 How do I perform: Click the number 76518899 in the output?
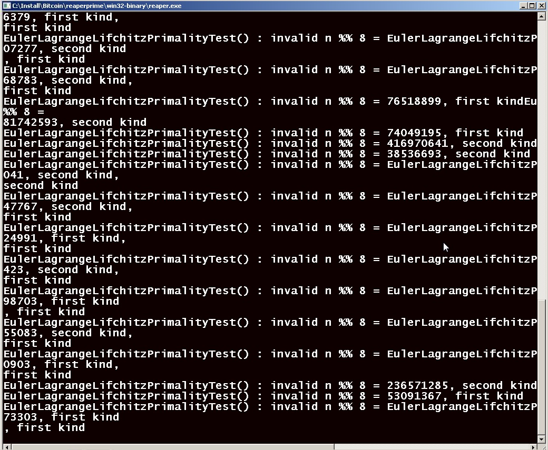click(x=414, y=101)
